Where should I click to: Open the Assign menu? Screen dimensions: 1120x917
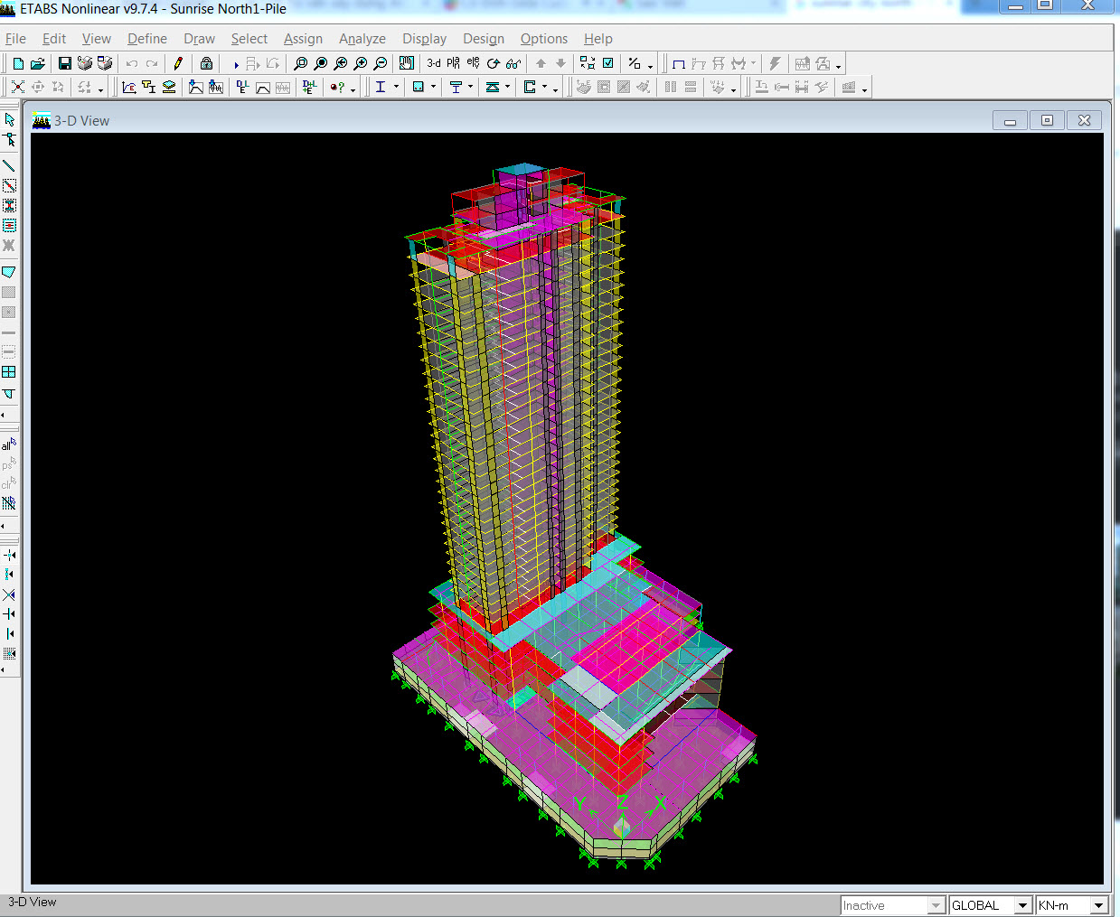coord(303,39)
